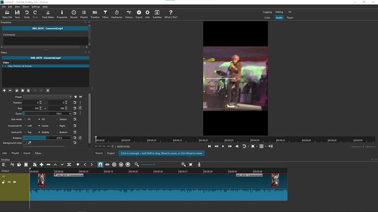Adjust the Zoom slider in filter panel
This screenshot has height=212, width=378.
pyautogui.click(x=47, y=114)
